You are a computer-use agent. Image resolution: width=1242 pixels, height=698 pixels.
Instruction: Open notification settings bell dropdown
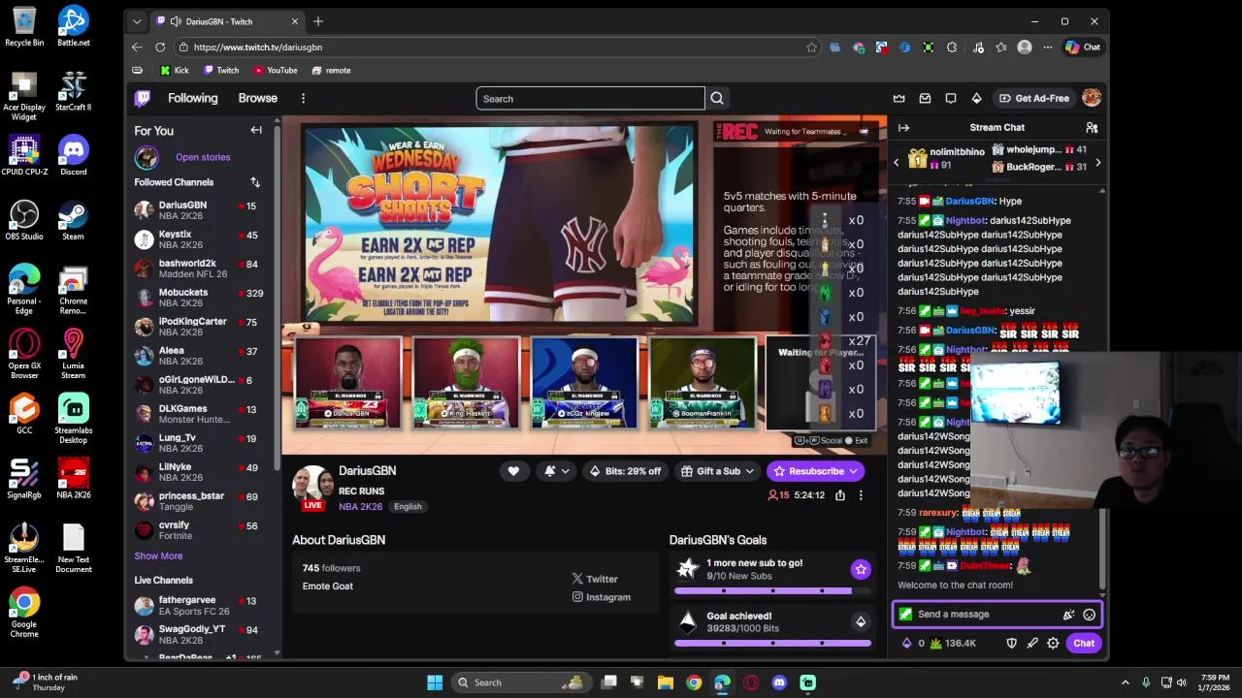point(557,471)
